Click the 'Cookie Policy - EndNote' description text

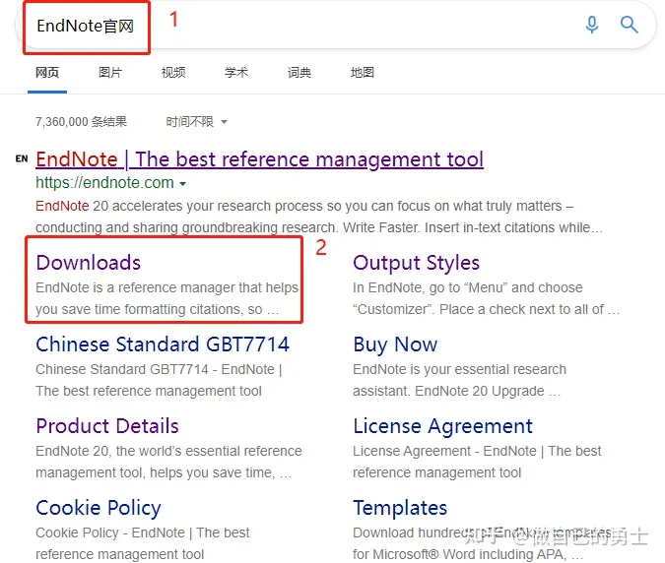(x=143, y=543)
